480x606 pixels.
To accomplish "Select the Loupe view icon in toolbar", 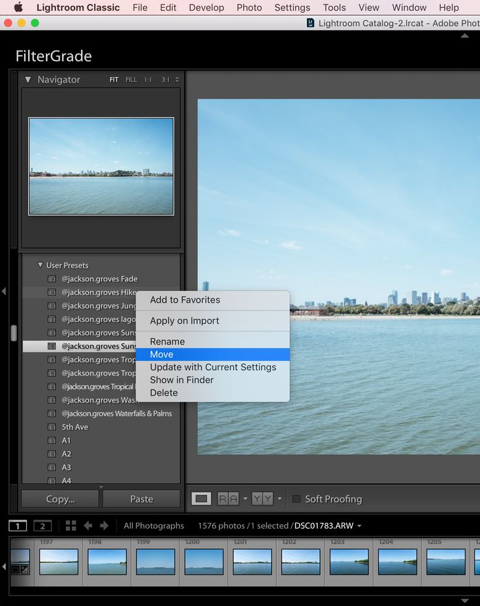I will coord(201,499).
